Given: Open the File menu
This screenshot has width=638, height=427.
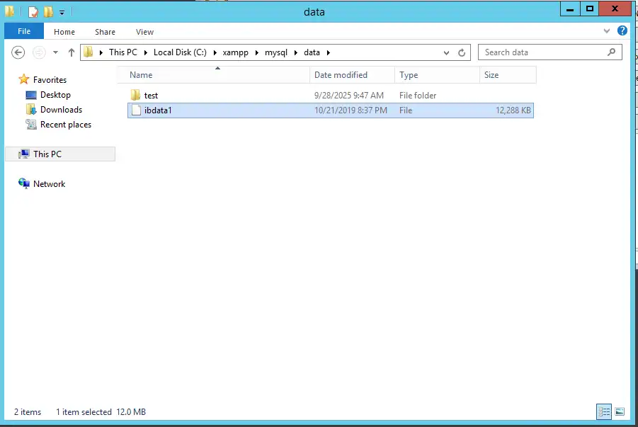Looking at the screenshot, I should (x=23, y=31).
